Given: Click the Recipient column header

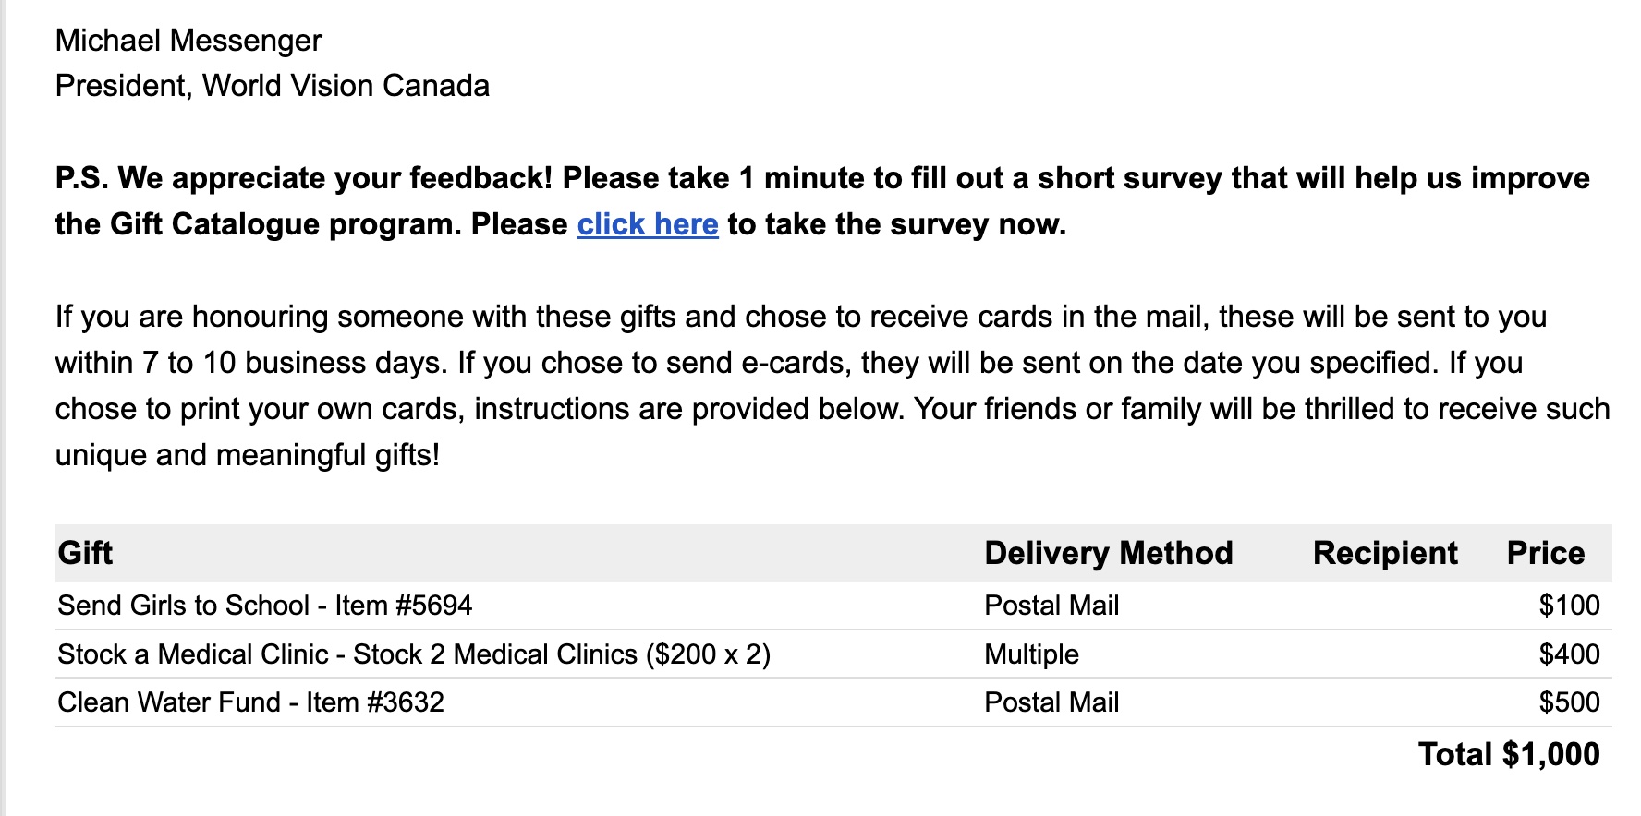Looking at the screenshot, I should pyautogui.click(x=1384, y=553).
